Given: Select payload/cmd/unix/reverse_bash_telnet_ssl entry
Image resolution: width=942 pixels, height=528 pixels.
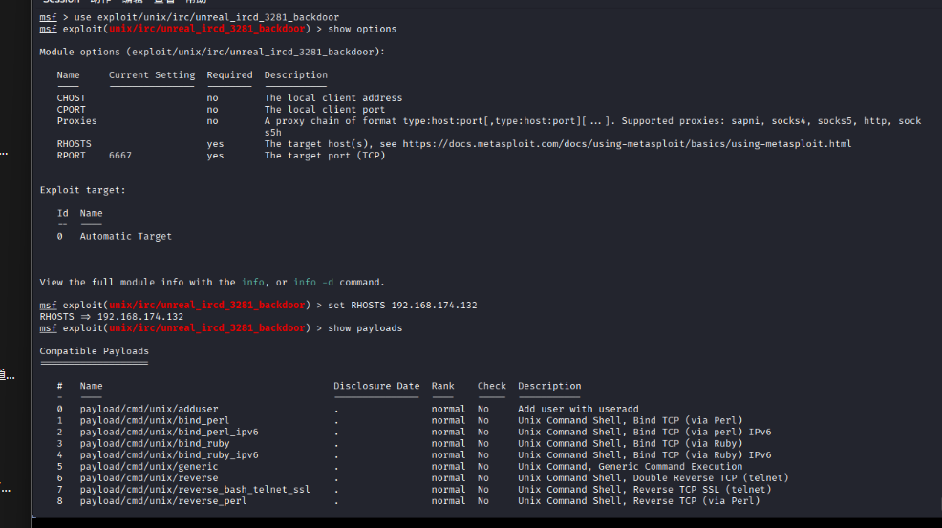Looking at the screenshot, I should [x=195, y=490].
